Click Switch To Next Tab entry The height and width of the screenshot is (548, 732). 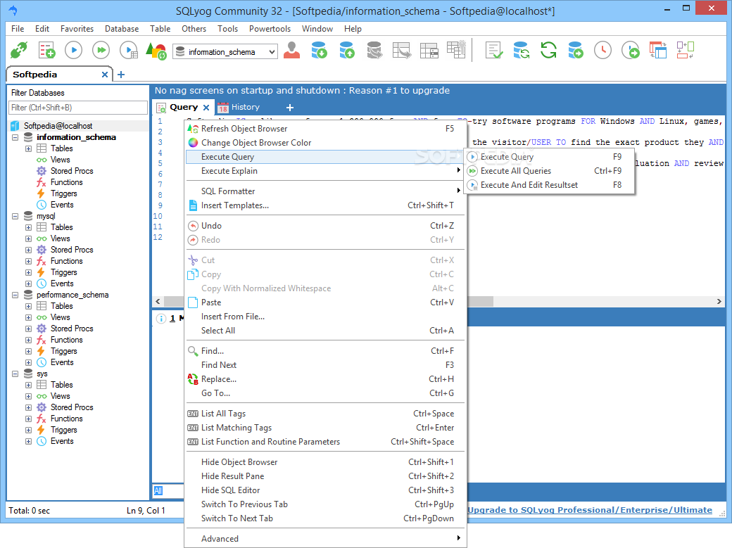point(325,518)
